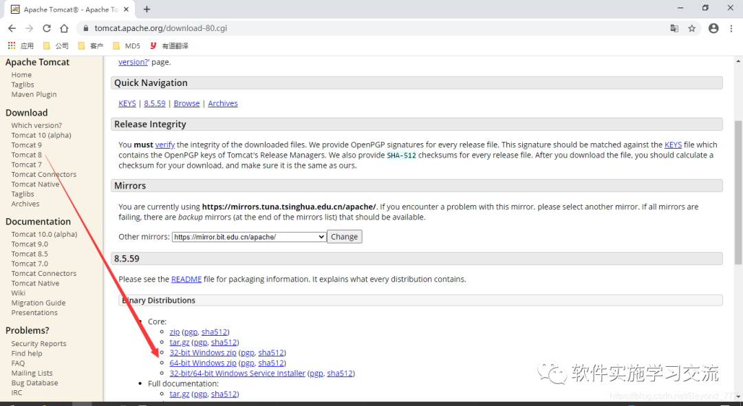The image size is (743, 406).
Task: Open a new tab with plus icon
Action: [147, 9]
